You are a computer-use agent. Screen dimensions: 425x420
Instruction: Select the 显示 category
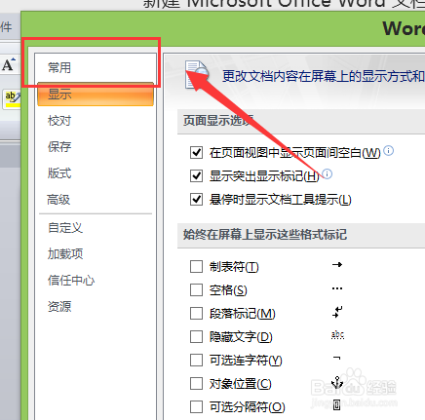pyautogui.click(x=96, y=95)
